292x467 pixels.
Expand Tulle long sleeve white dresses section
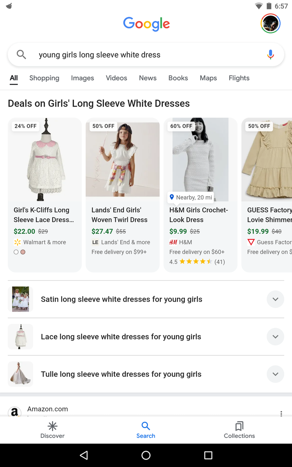click(275, 374)
